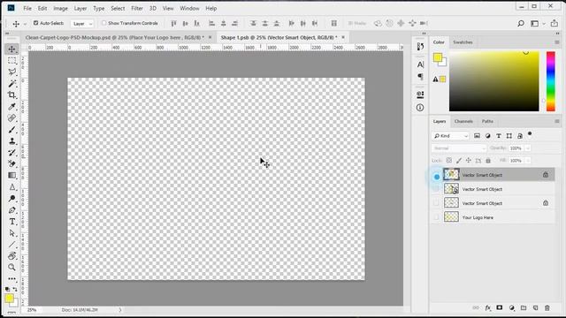The height and width of the screenshot is (318, 566).
Task: Choose the Gradient tool
Action: 11,176
